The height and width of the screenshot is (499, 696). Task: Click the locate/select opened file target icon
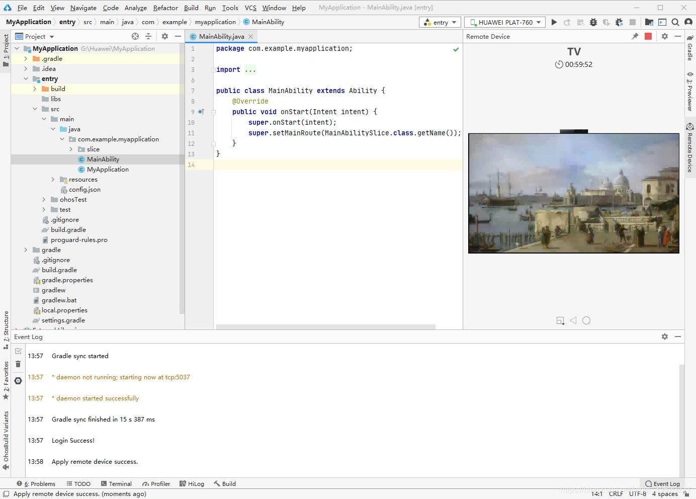click(135, 36)
